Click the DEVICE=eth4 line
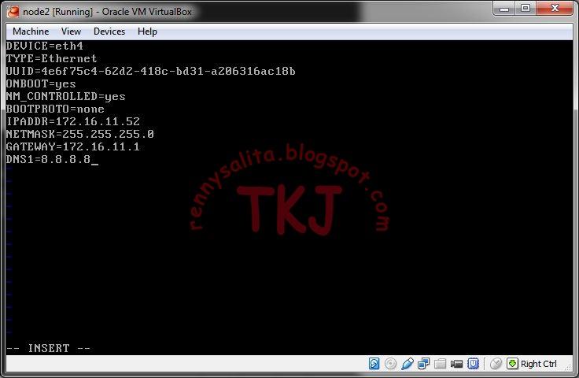The width and height of the screenshot is (579, 378). click(45, 46)
